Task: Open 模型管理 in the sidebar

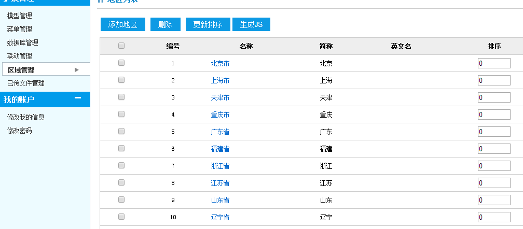Action: pos(19,16)
